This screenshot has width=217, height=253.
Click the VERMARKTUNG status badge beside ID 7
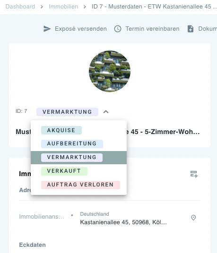point(67,112)
